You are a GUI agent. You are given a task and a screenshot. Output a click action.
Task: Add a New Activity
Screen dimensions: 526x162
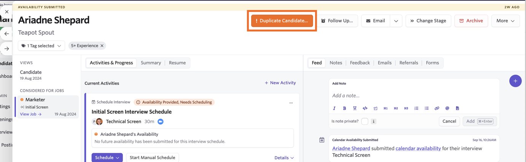280,83
